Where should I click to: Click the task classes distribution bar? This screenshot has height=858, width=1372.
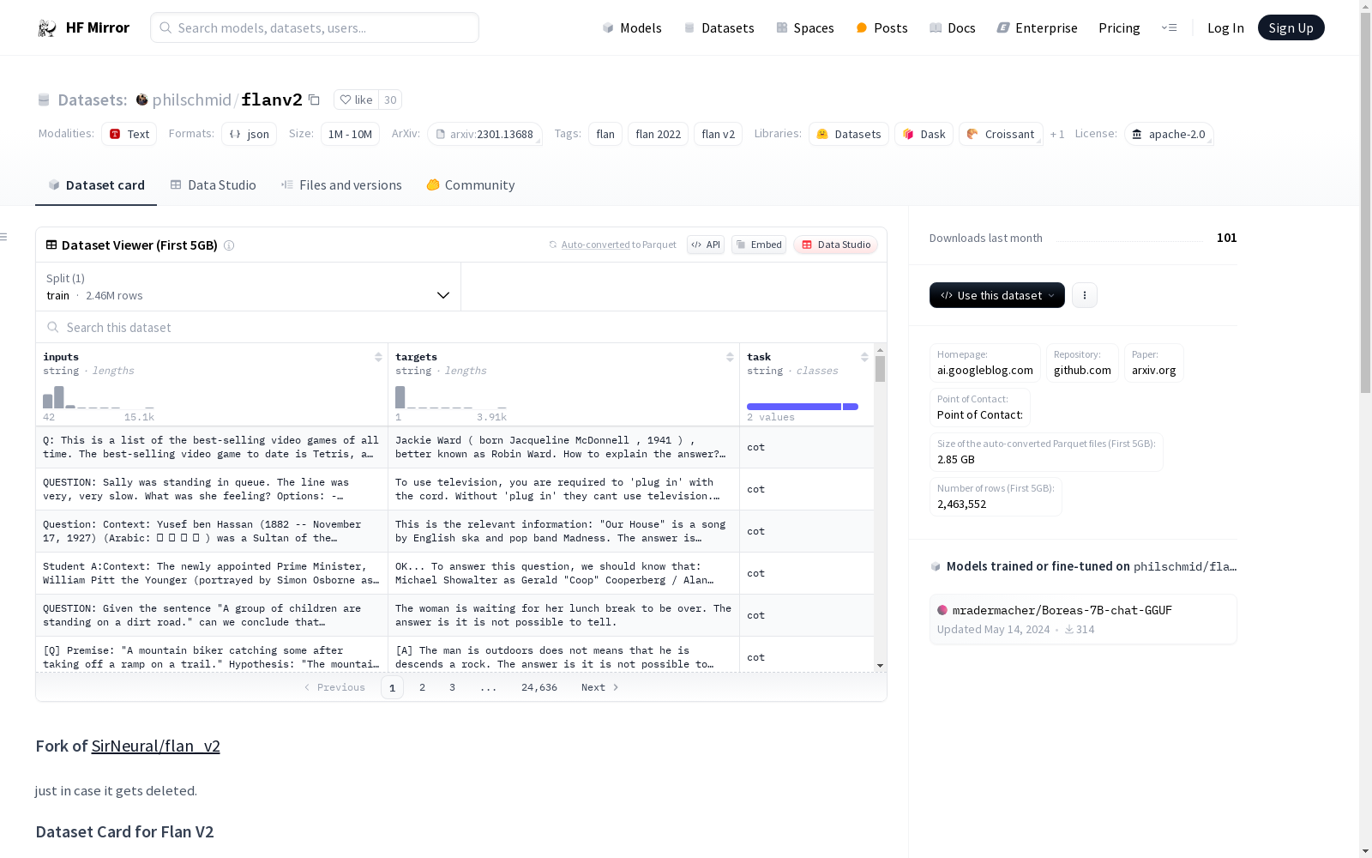803,407
